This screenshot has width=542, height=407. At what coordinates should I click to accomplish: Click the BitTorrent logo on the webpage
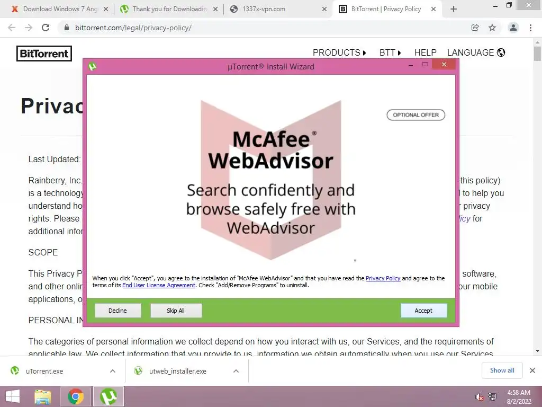pos(44,54)
